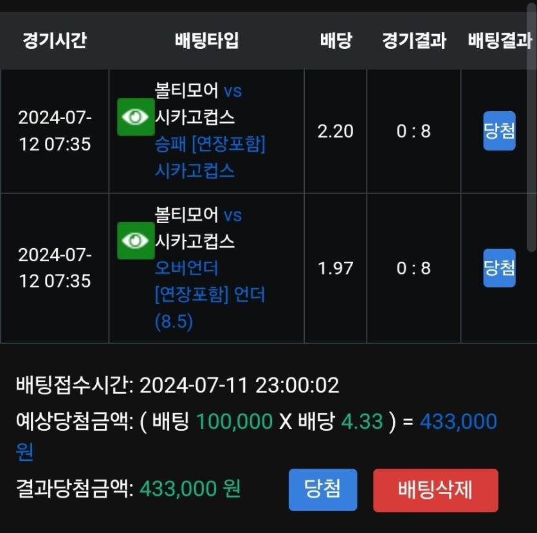Select the 경기결과 column header
537x533 pixels.
pos(414,41)
